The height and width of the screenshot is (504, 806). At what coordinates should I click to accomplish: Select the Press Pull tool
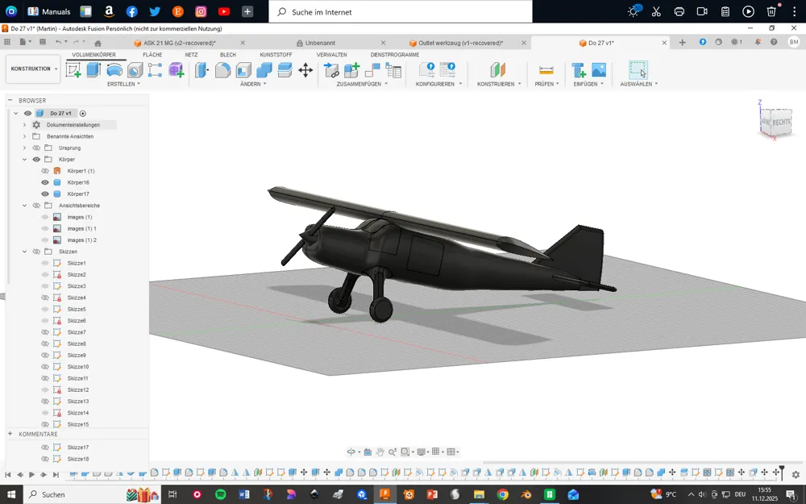(x=201, y=70)
